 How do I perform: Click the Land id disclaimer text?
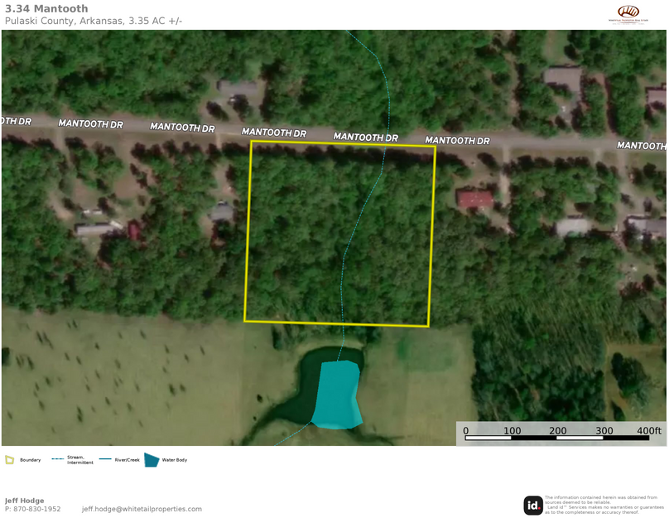[x=604, y=505]
